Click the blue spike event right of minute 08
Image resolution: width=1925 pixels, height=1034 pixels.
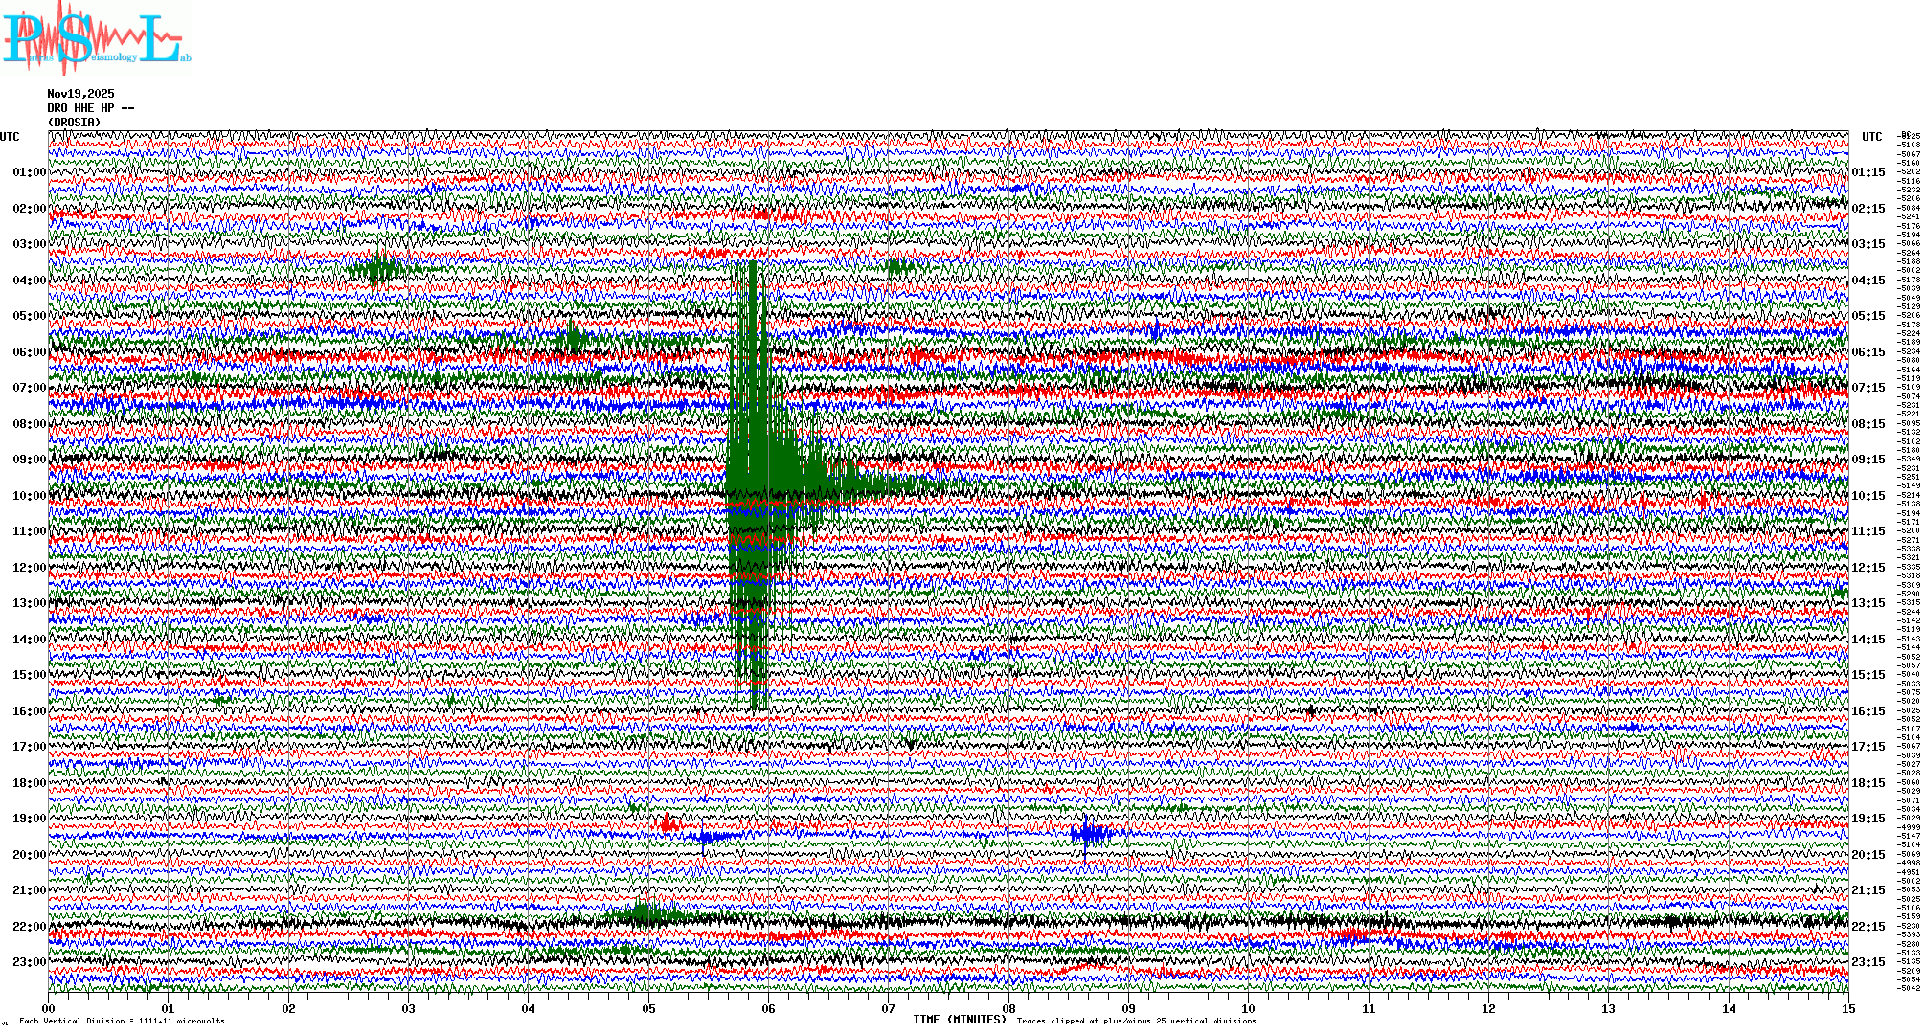(1089, 833)
